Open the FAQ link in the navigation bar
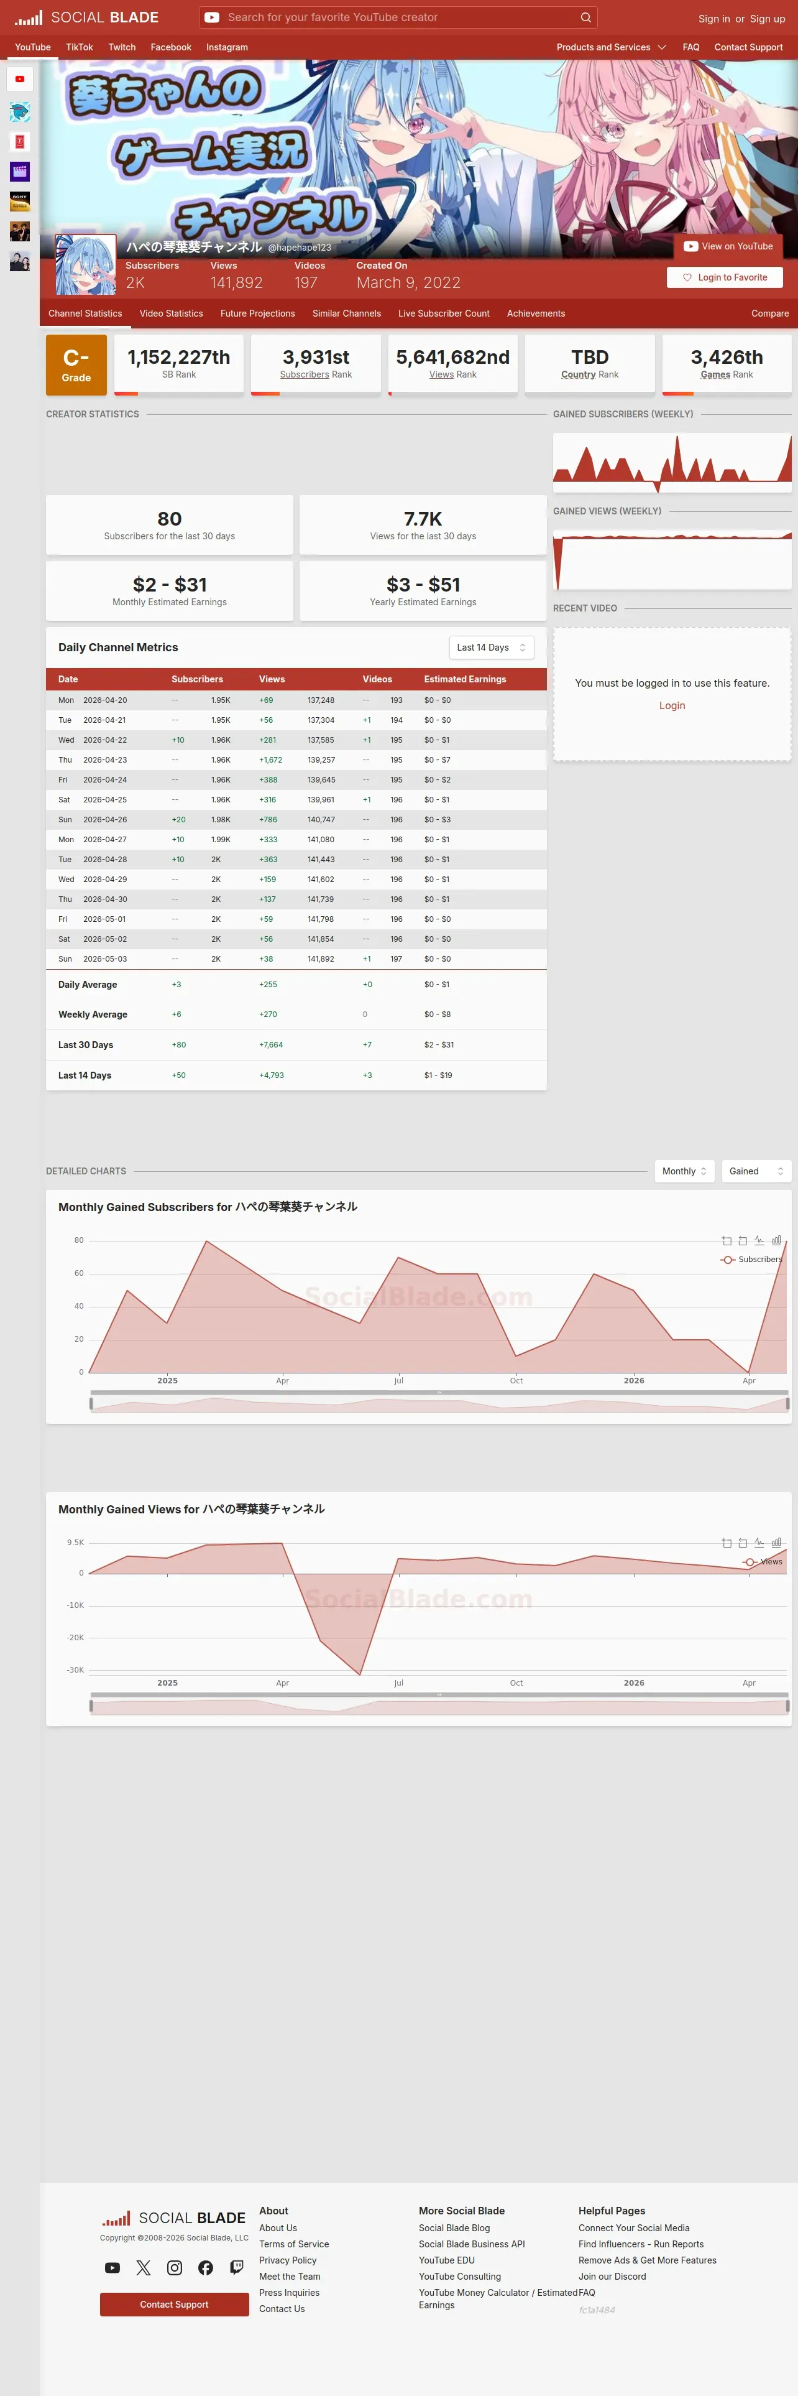 tap(691, 47)
